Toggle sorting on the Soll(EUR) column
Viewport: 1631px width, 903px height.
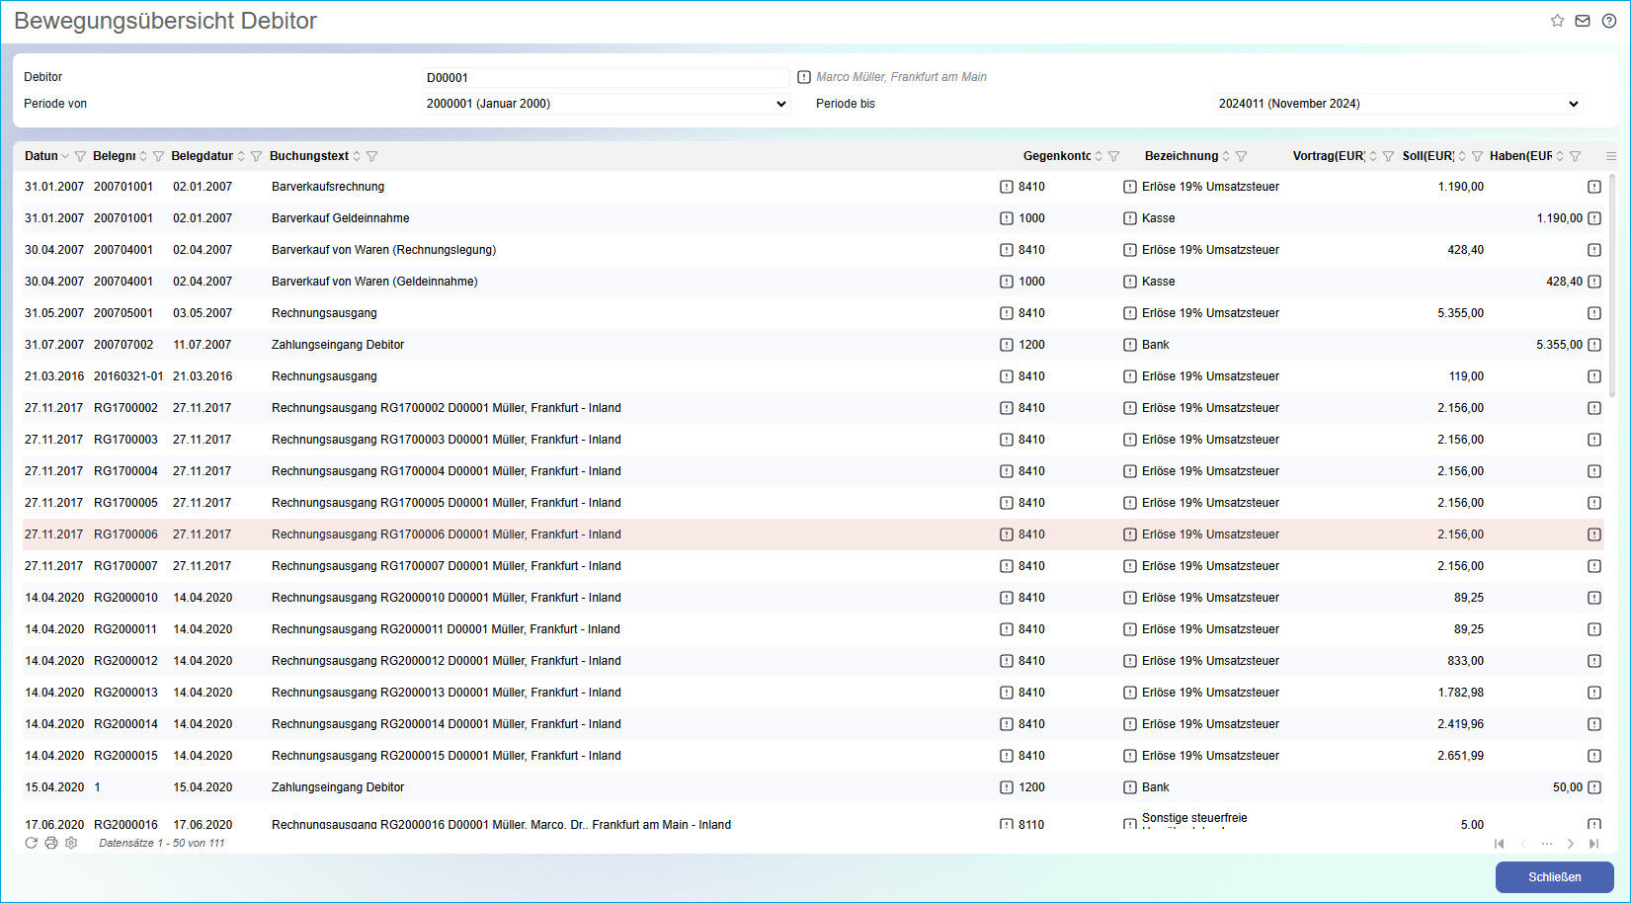tap(1462, 156)
